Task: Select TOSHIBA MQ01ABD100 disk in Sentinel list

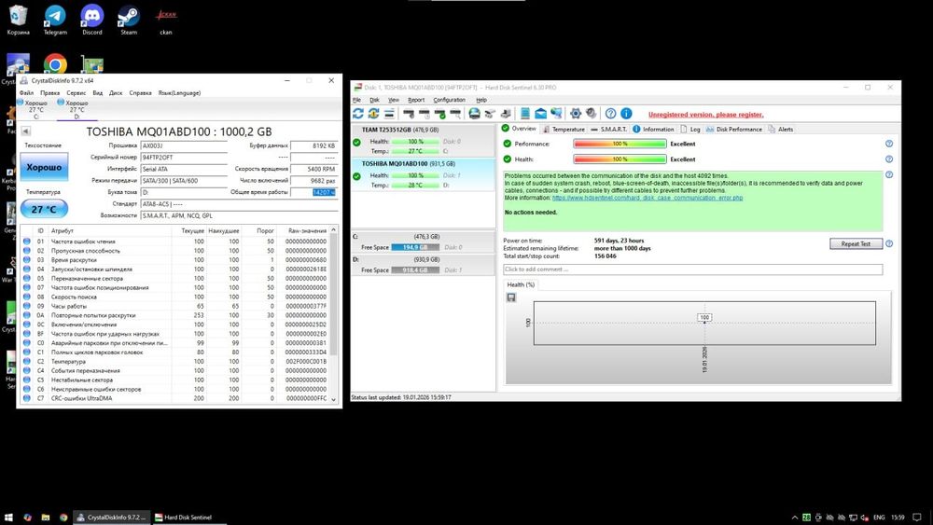Action: (x=423, y=174)
